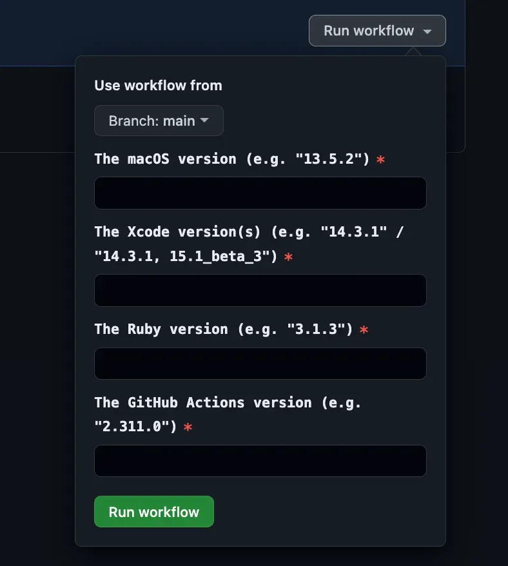This screenshot has height=566, width=508.
Task: Click the macOS version field label
Action: click(x=232, y=159)
